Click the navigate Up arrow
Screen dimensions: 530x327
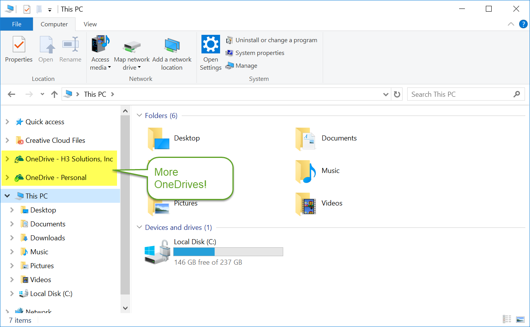[54, 94]
